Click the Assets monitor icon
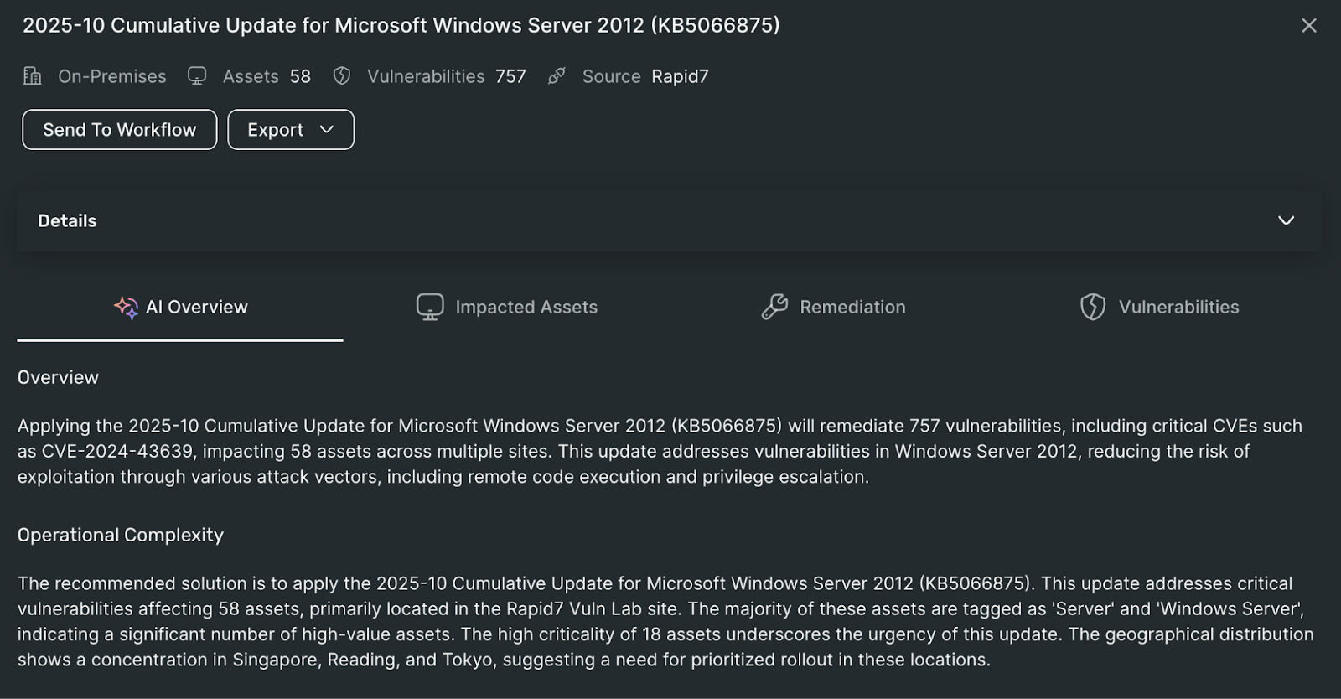 (x=197, y=76)
